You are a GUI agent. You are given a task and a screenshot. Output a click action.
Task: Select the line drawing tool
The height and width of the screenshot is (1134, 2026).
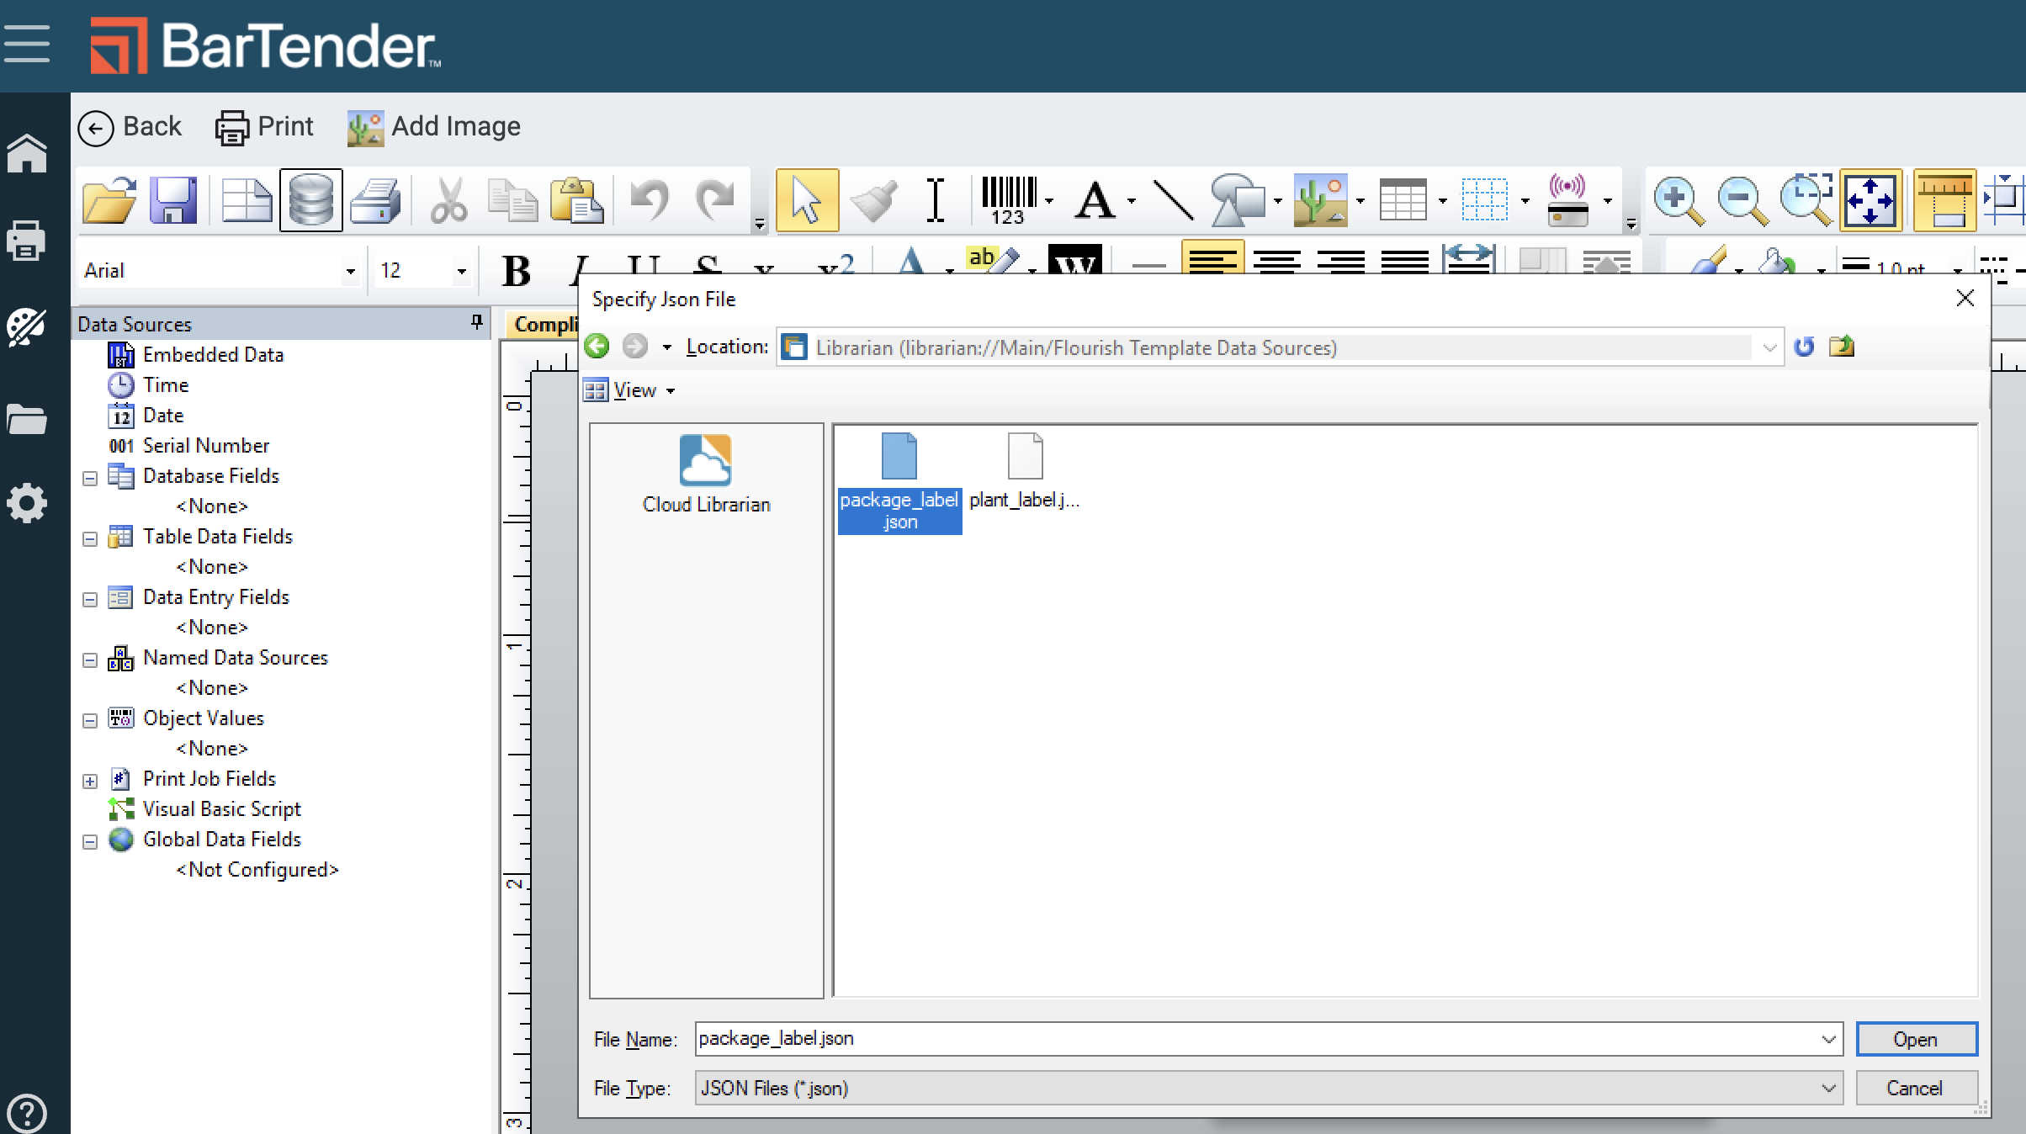[x=1172, y=200]
